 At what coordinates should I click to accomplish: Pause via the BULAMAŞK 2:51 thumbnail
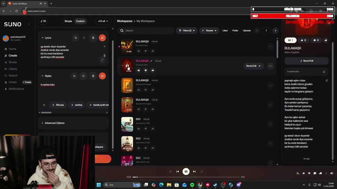[127, 66]
